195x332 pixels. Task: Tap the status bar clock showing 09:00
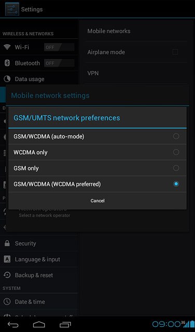click(166, 324)
